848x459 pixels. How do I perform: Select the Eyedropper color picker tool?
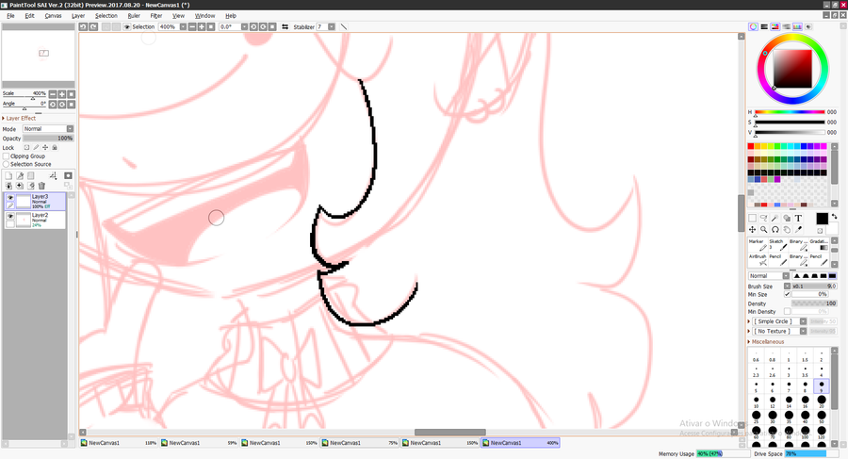(x=798, y=230)
